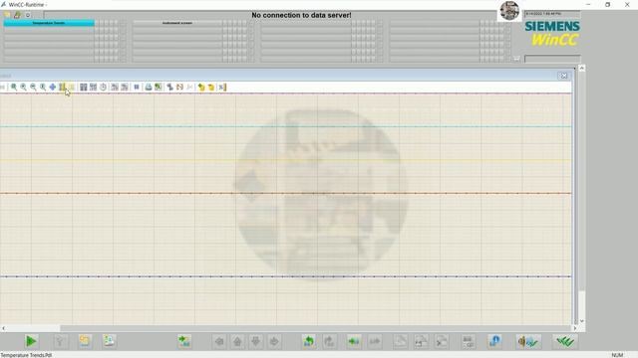Choose the Zoom time axis tool
The image size is (638, 358).
point(33,87)
